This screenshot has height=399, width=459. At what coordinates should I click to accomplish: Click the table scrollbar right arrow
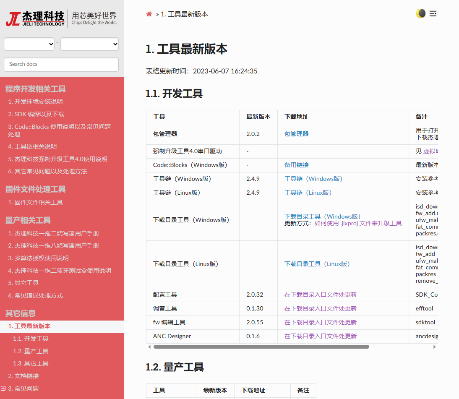tap(434, 347)
